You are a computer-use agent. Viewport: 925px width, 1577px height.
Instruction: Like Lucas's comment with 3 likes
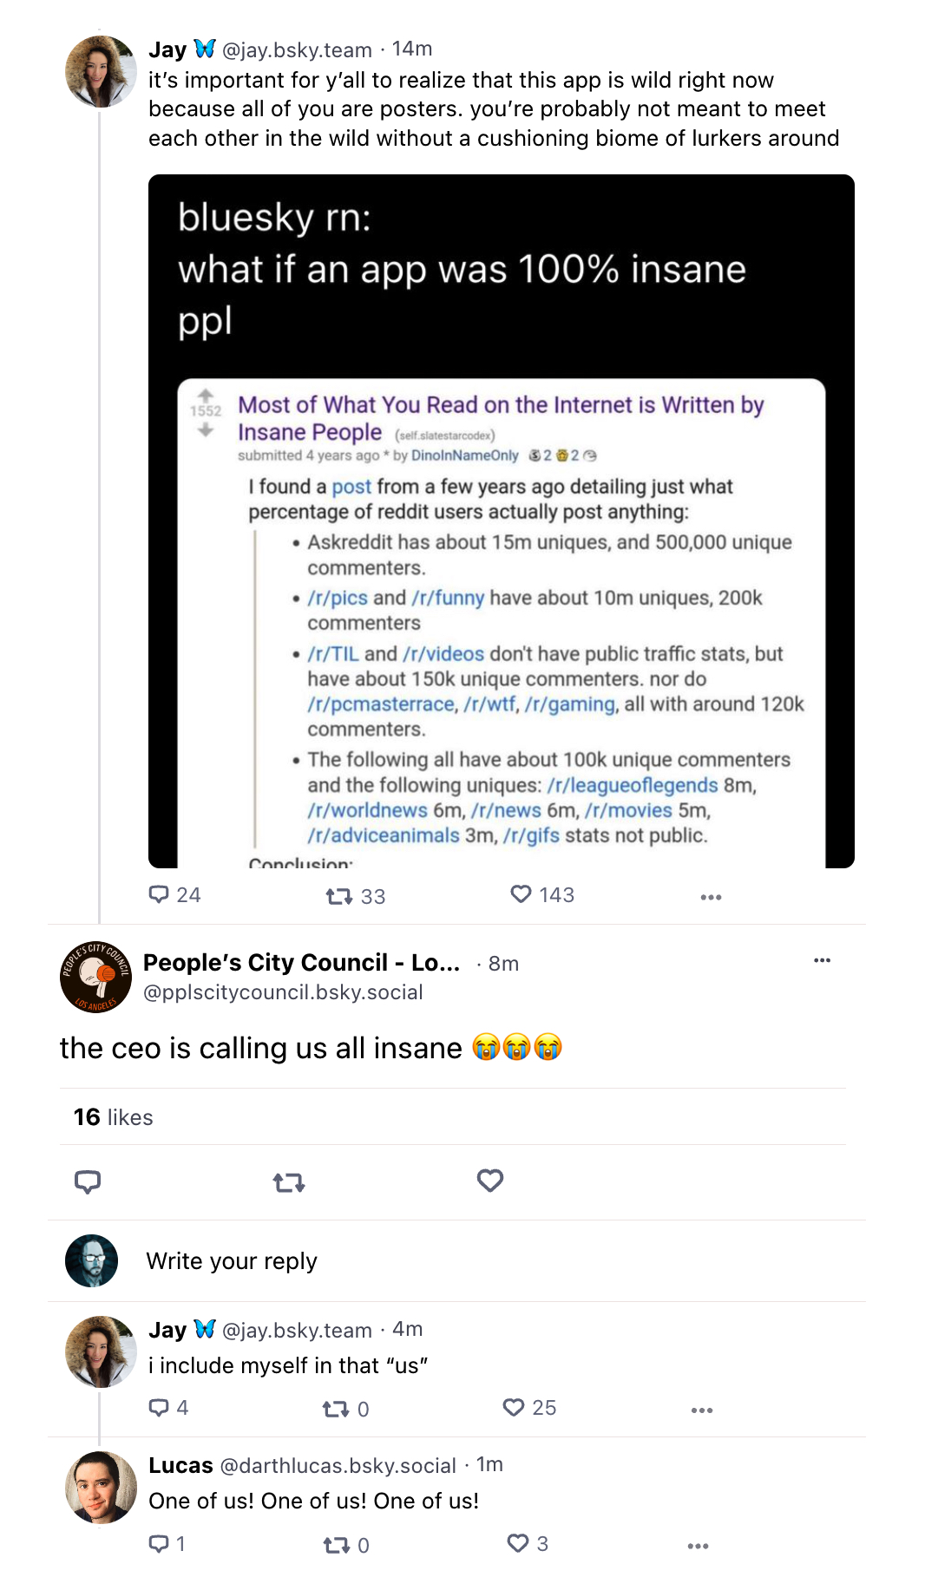518,1543
